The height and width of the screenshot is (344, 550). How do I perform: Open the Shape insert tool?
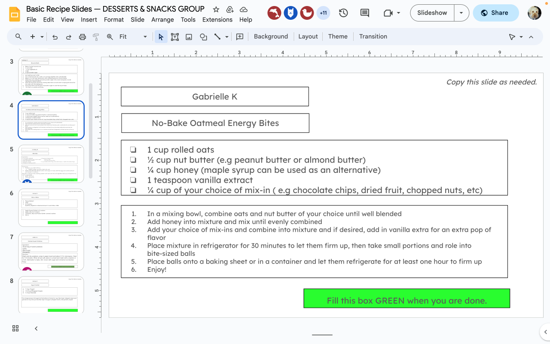point(203,37)
